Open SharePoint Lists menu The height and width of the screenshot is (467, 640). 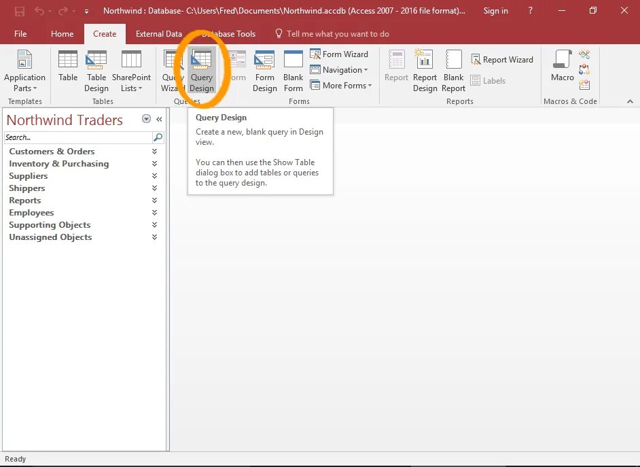131,71
